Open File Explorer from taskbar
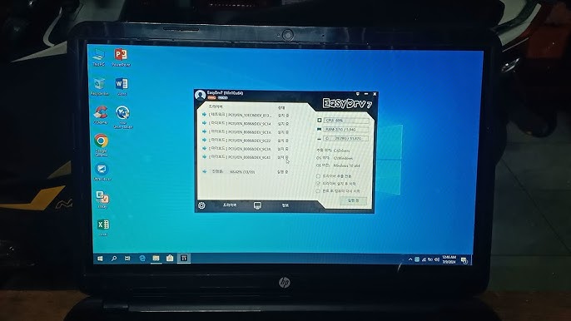The width and height of the screenshot is (571, 321). coord(156,259)
